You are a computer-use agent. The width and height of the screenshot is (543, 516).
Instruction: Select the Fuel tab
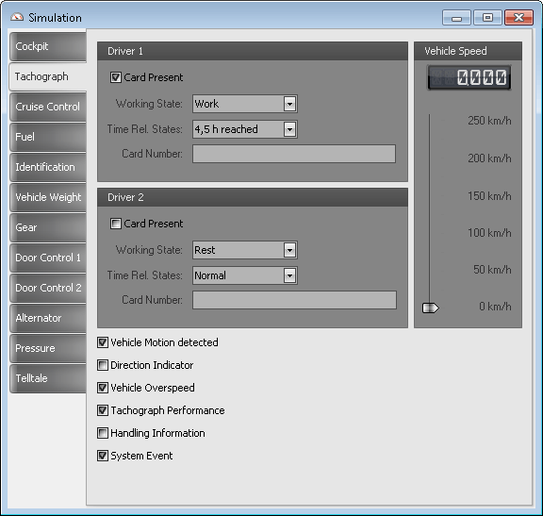[x=48, y=137]
